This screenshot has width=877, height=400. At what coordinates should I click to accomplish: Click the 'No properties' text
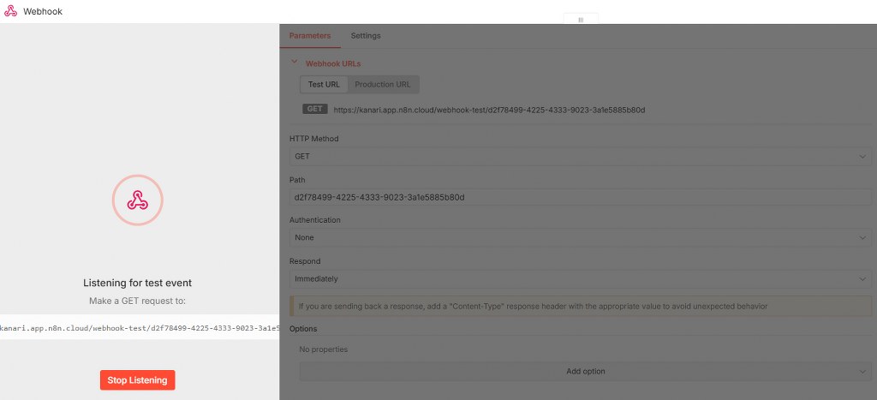pos(323,349)
